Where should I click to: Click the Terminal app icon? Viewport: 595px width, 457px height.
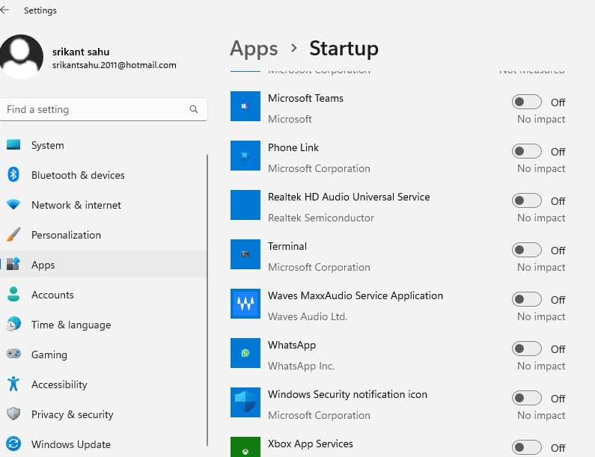(245, 254)
